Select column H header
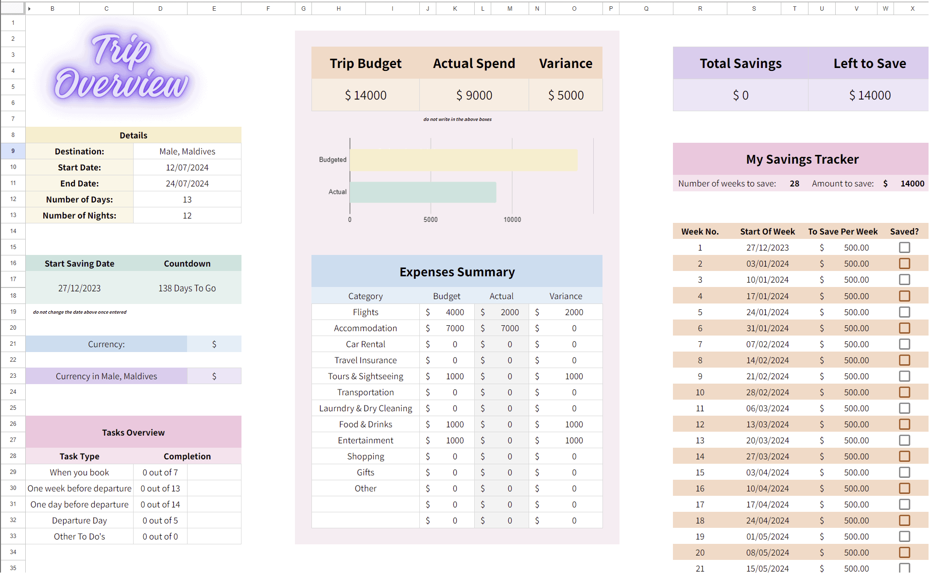The image size is (929, 573). [x=338, y=8]
